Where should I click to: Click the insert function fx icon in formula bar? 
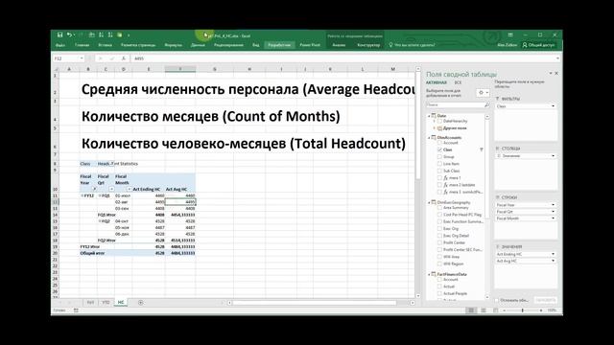124,58
